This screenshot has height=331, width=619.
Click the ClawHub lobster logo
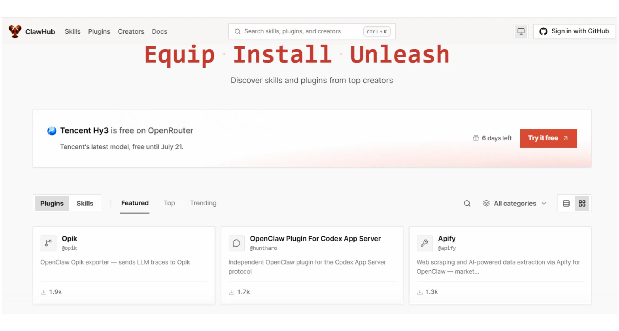(15, 31)
